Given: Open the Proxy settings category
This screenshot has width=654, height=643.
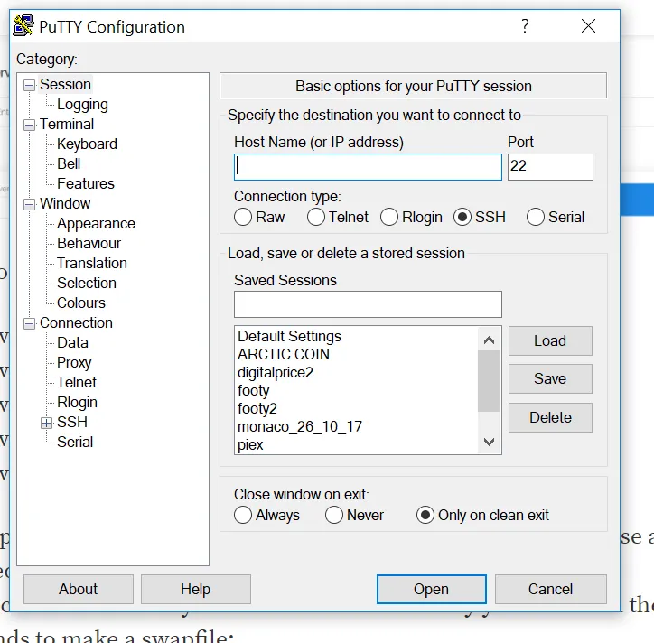Looking at the screenshot, I should (74, 362).
